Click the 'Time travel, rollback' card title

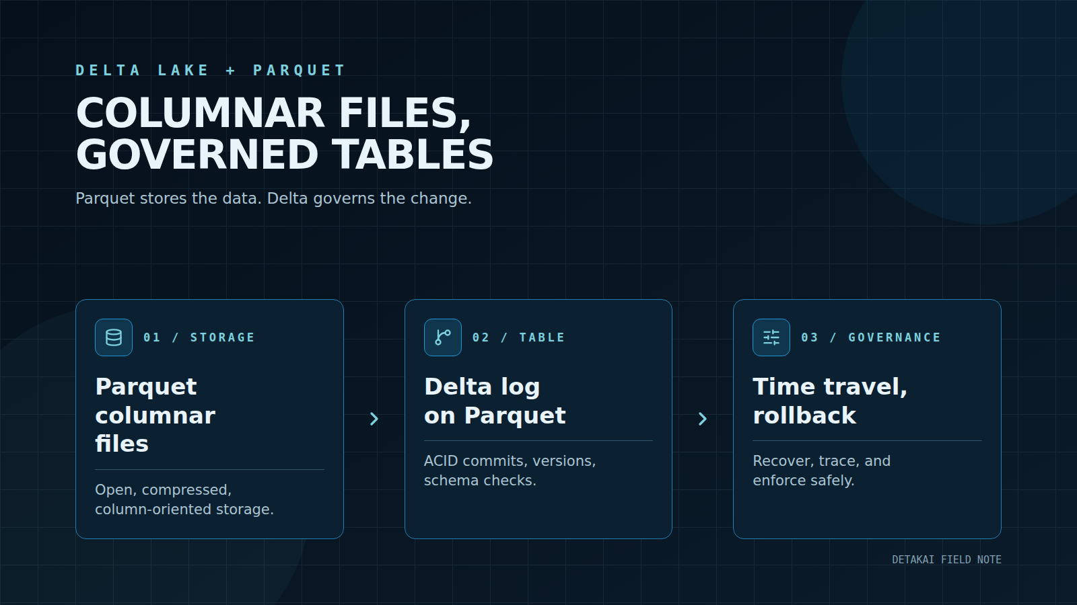(x=830, y=401)
